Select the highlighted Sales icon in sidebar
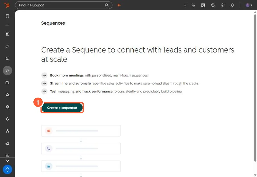Screen dimensions: 257x177 point(7,70)
